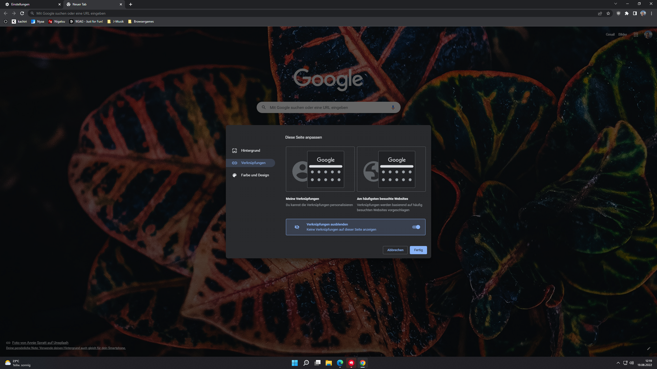Open Farbe und Design section
The height and width of the screenshot is (369, 657).
(255, 175)
